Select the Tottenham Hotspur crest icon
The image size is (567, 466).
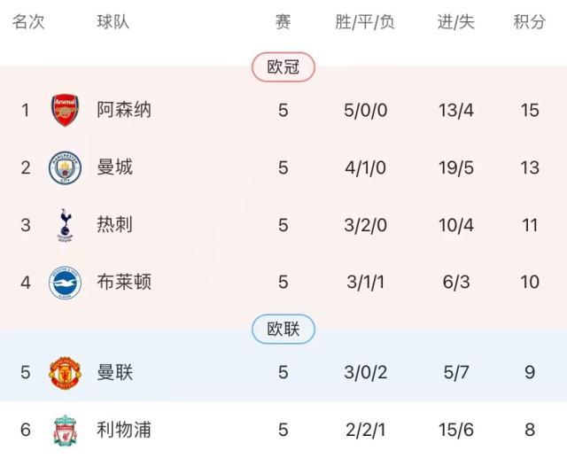click(65, 225)
